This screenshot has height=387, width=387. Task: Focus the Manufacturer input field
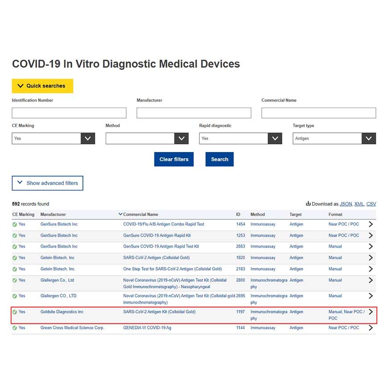tap(194, 113)
